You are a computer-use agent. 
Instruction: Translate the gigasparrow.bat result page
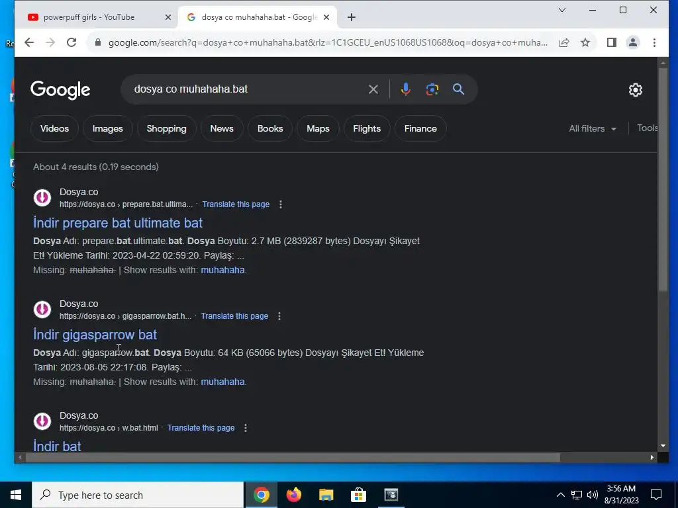click(x=234, y=316)
